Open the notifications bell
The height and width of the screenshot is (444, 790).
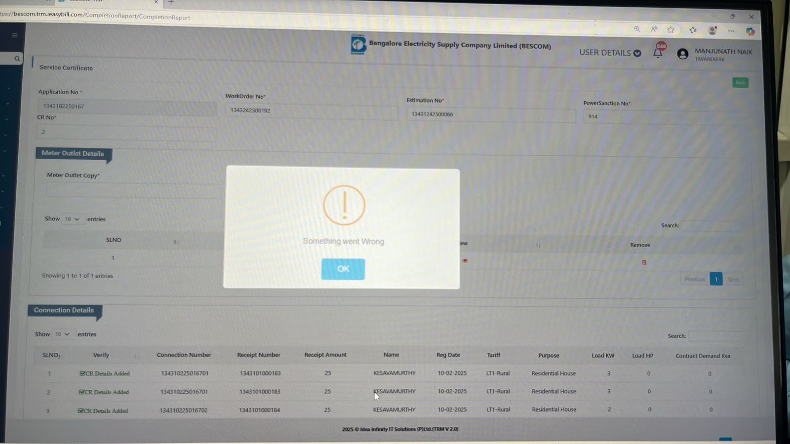coord(658,53)
